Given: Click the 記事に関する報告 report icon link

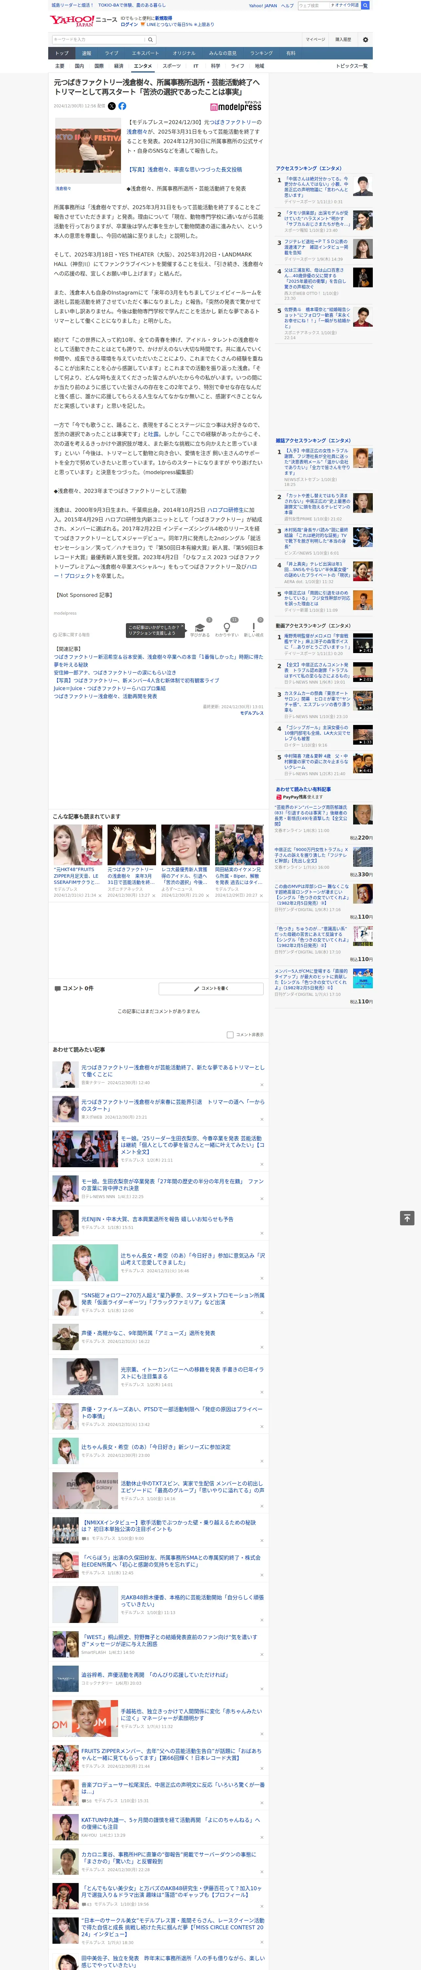Looking at the screenshot, I should click(x=72, y=635).
